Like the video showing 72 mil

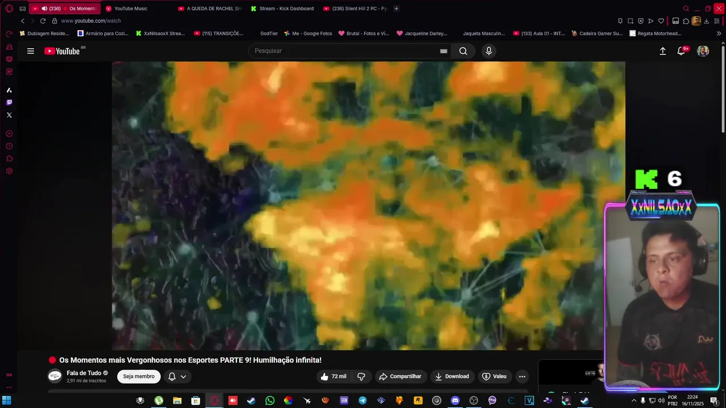tap(334, 376)
